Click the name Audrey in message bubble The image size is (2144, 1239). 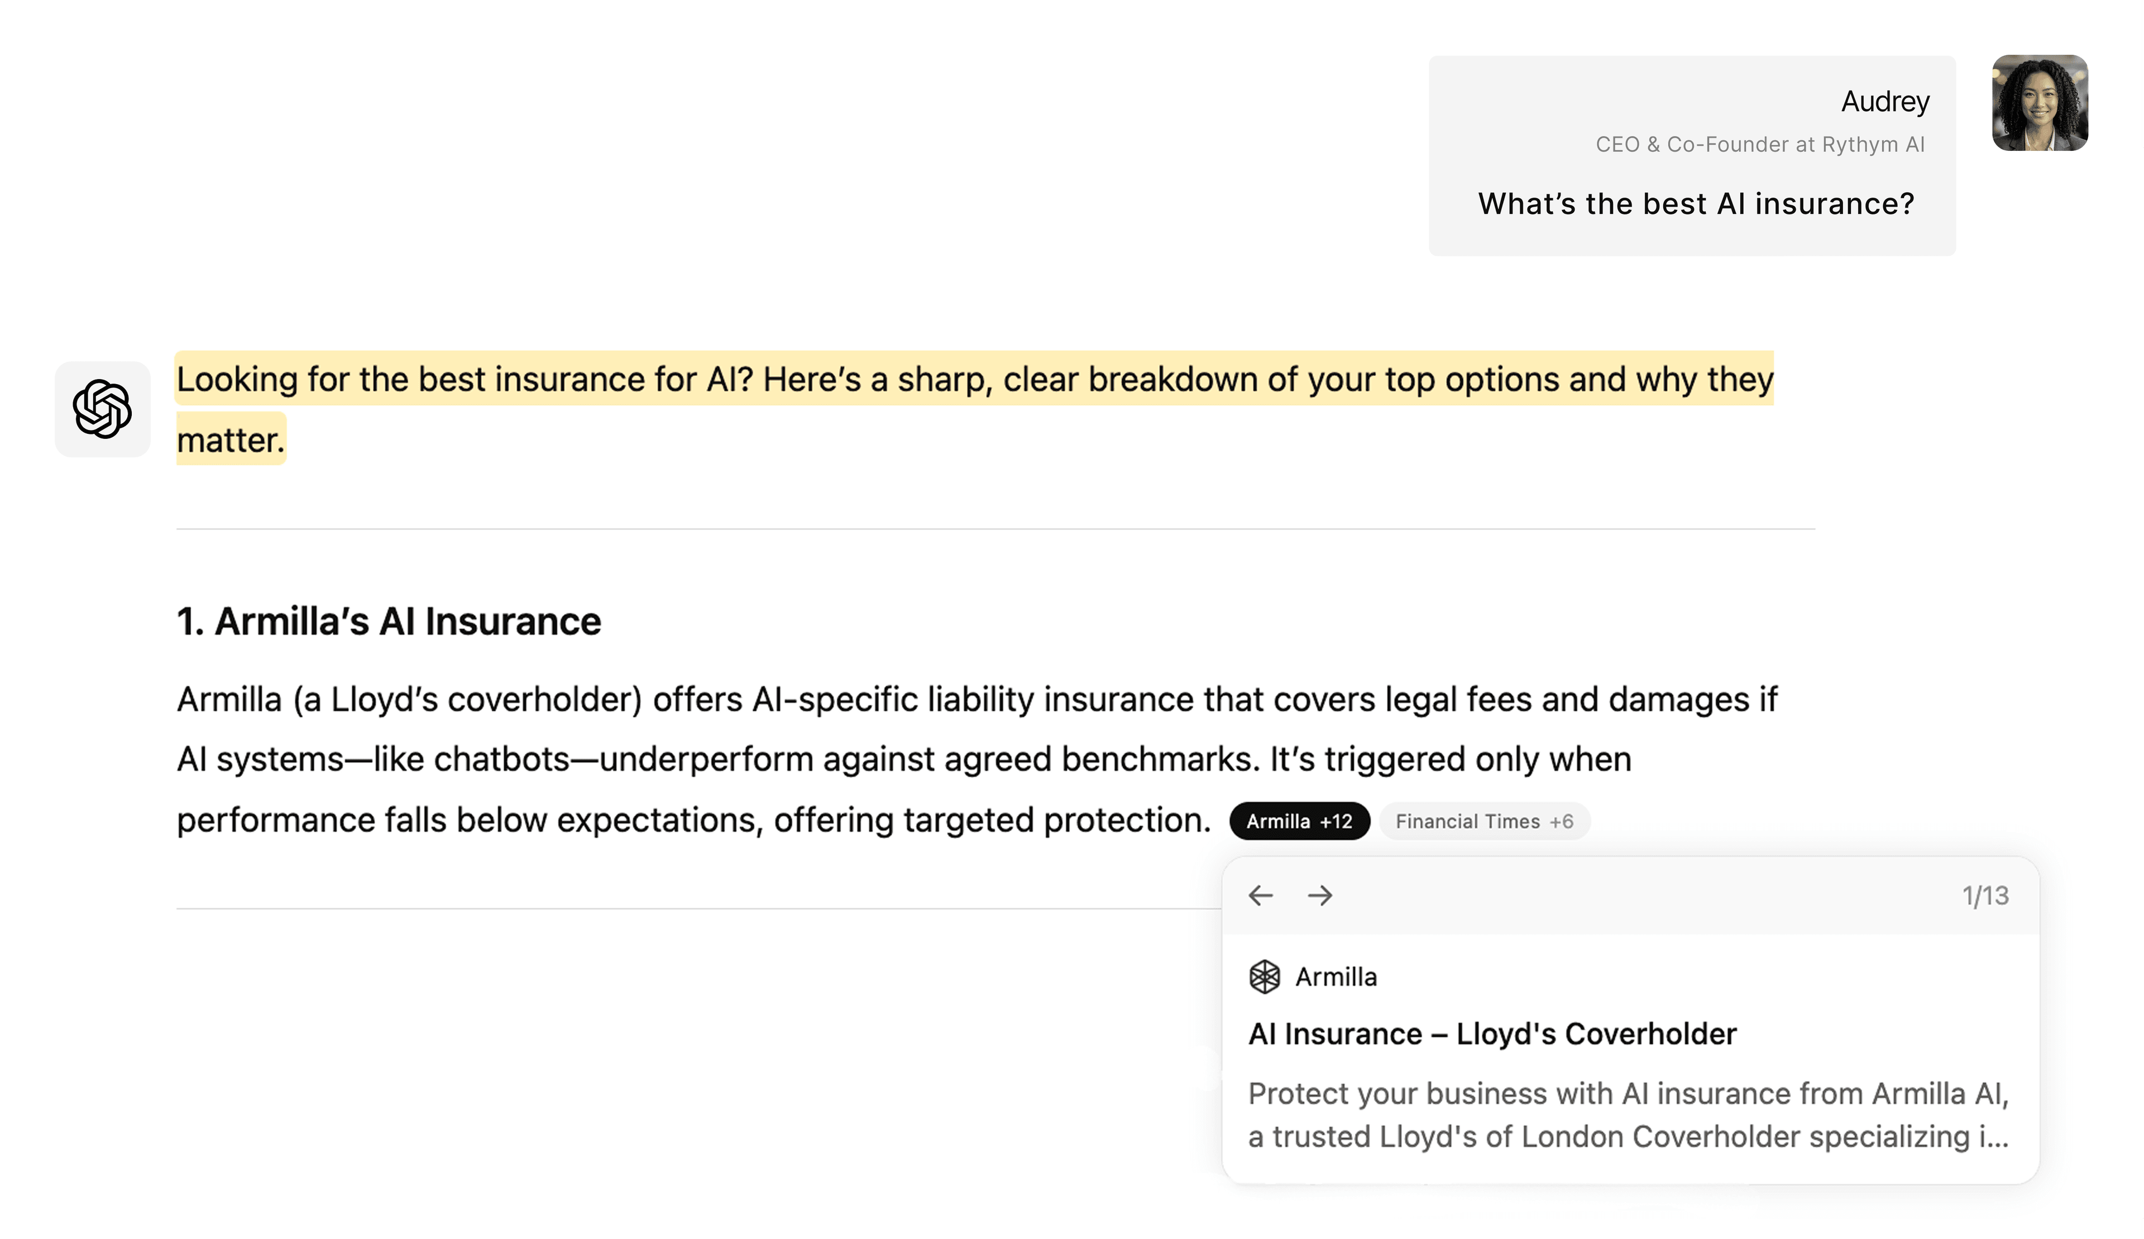click(x=1884, y=101)
